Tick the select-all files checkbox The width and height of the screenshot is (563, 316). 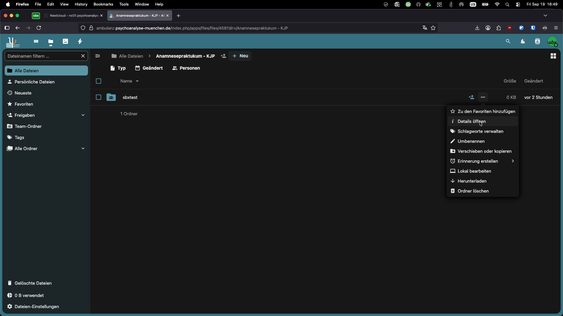pyautogui.click(x=99, y=81)
